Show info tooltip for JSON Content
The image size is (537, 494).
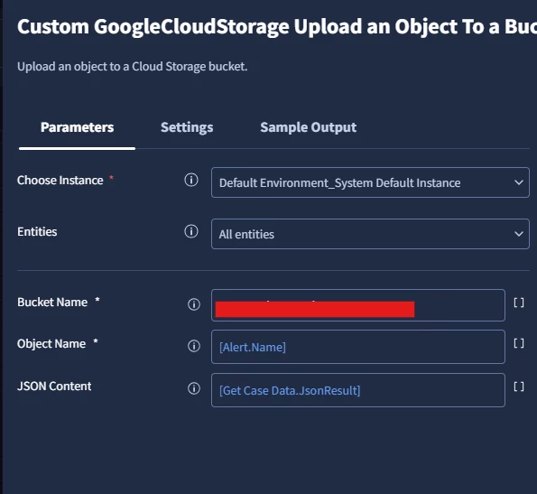pos(194,388)
